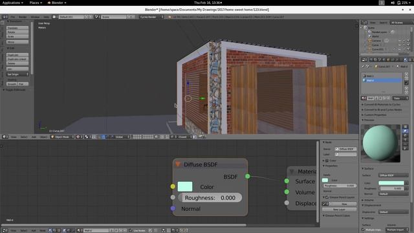Toggle Smooth shading button

point(12,84)
